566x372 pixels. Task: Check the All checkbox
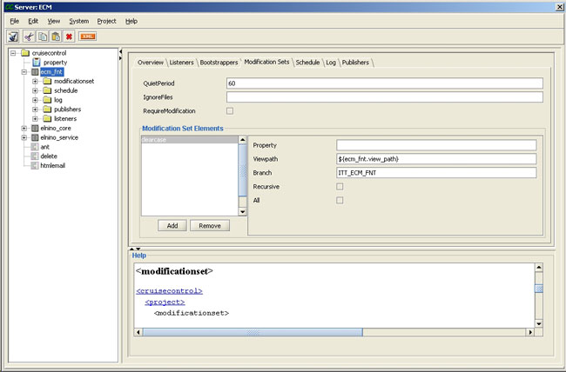pyautogui.click(x=340, y=200)
